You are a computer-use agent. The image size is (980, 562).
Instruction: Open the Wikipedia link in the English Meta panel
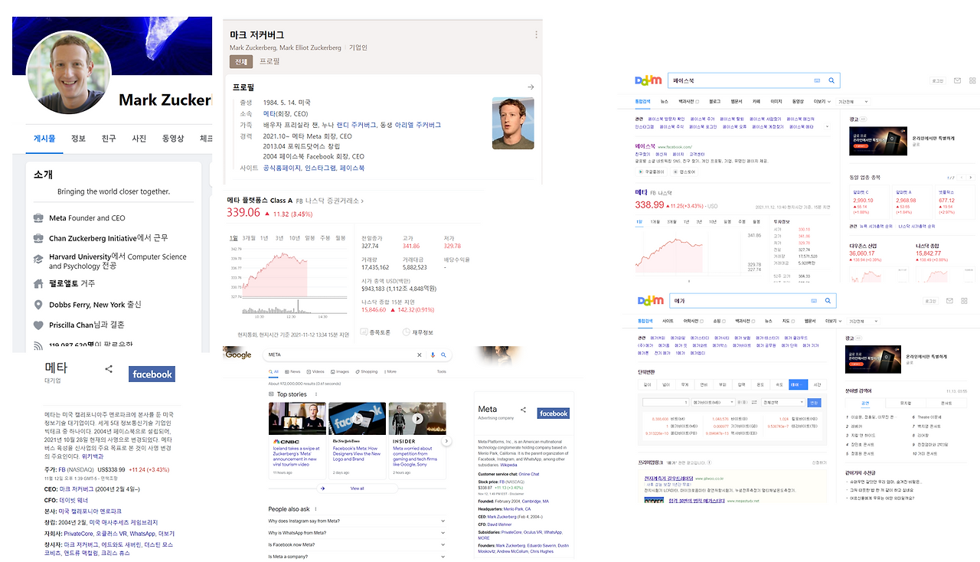click(x=509, y=465)
